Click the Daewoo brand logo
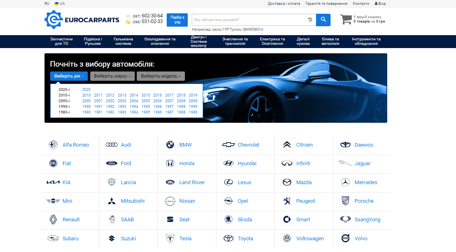456x252 pixels. pyautogui.click(x=346, y=145)
